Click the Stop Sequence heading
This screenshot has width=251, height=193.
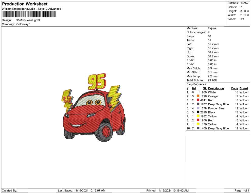coord(197,84)
